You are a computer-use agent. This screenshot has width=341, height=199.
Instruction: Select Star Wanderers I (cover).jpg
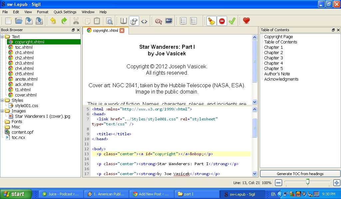[42, 116]
